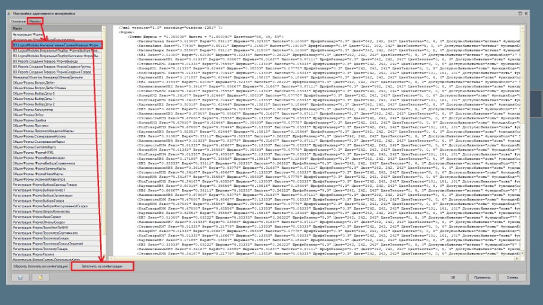Click the Отмена button
Image resolution: width=543 pixels, height=305 pixels.
click(512, 277)
